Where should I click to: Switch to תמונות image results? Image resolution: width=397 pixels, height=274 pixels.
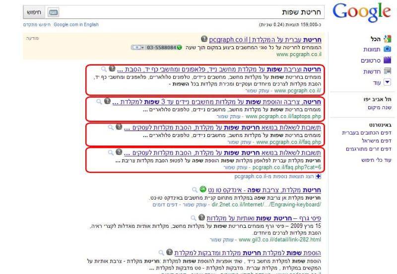(372, 49)
